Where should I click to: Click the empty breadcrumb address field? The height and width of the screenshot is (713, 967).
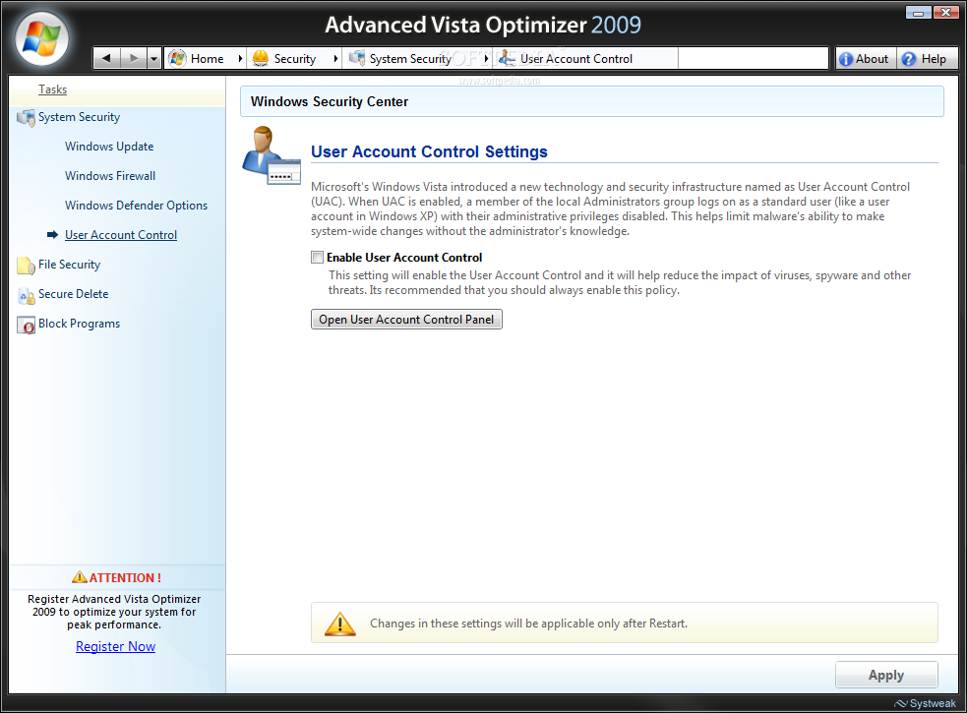pos(753,59)
